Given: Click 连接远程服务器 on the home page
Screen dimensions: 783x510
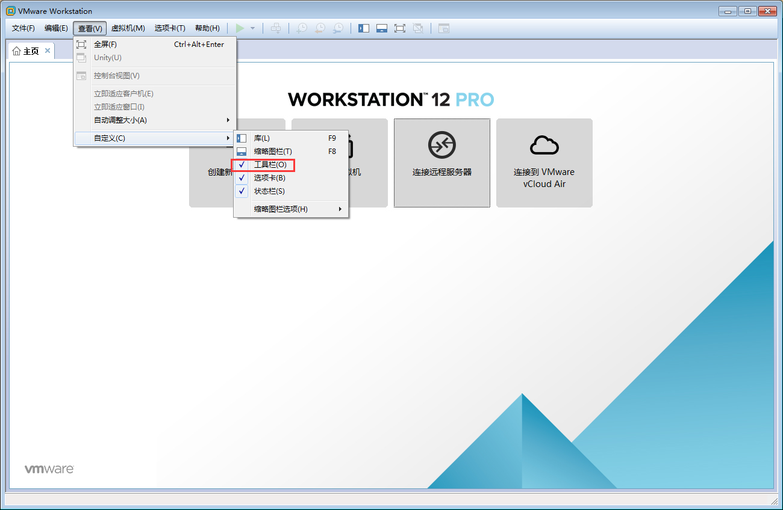Looking at the screenshot, I should click(x=441, y=163).
